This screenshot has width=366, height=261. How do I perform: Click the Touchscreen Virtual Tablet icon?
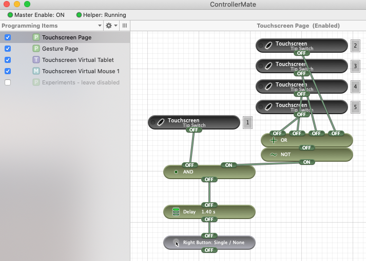[x=36, y=60]
